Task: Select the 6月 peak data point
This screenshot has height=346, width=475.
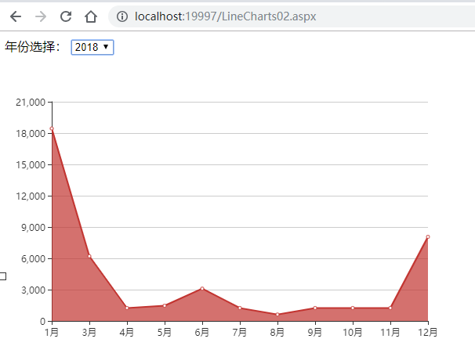Action: pyautogui.click(x=202, y=289)
